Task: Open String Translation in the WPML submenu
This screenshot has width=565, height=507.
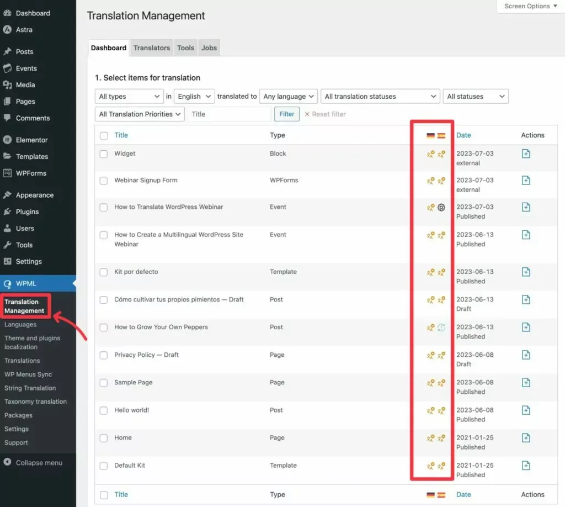Action: coord(30,388)
